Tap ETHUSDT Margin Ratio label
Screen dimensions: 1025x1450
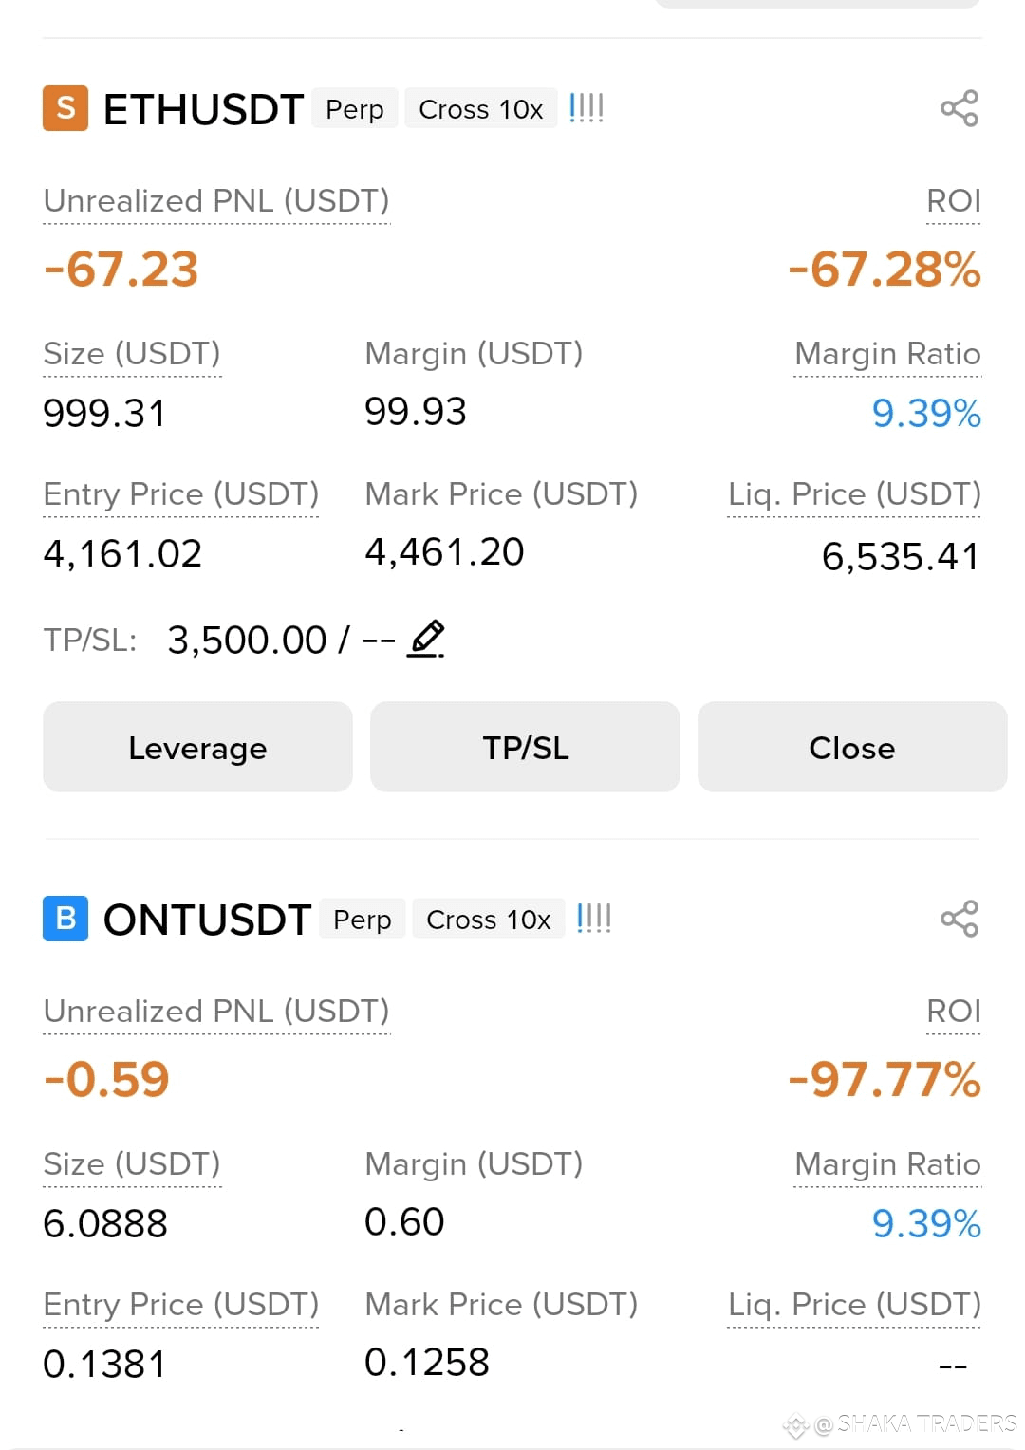pyautogui.click(x=887, y=354)
